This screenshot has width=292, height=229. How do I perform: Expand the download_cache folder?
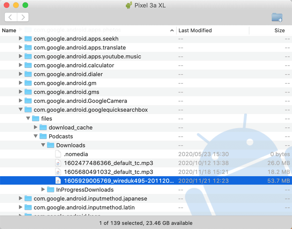(35, 127)
